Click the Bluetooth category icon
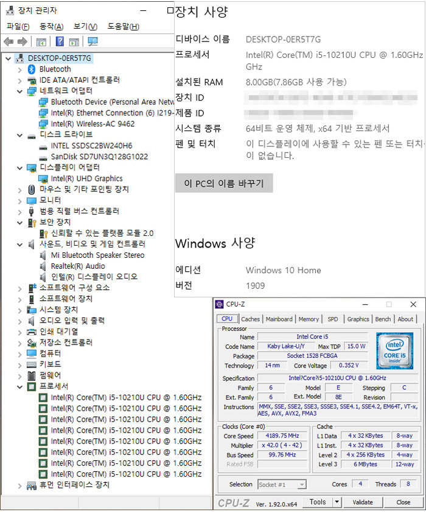Image resolution: width=426 pixels, height=512 pixels. click(31, 69)
